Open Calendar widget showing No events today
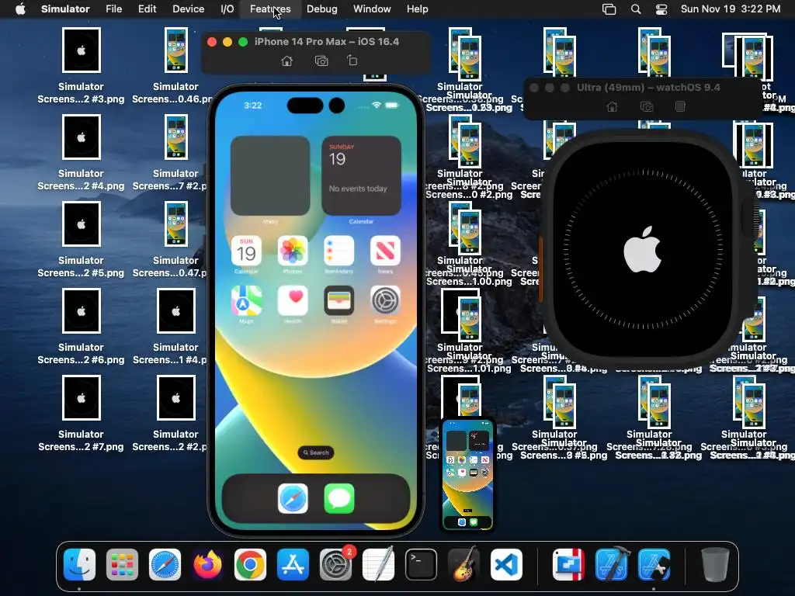This screenshot has height=596, width=795. tap(361, 176)
